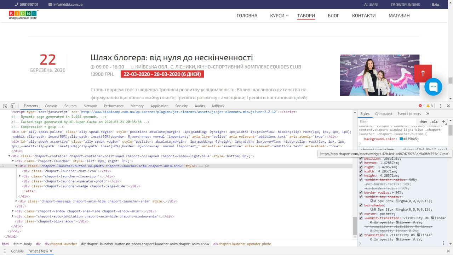Switch to the Network tab
This screenshot has height=255, width=453.
[x=90, y=106]
